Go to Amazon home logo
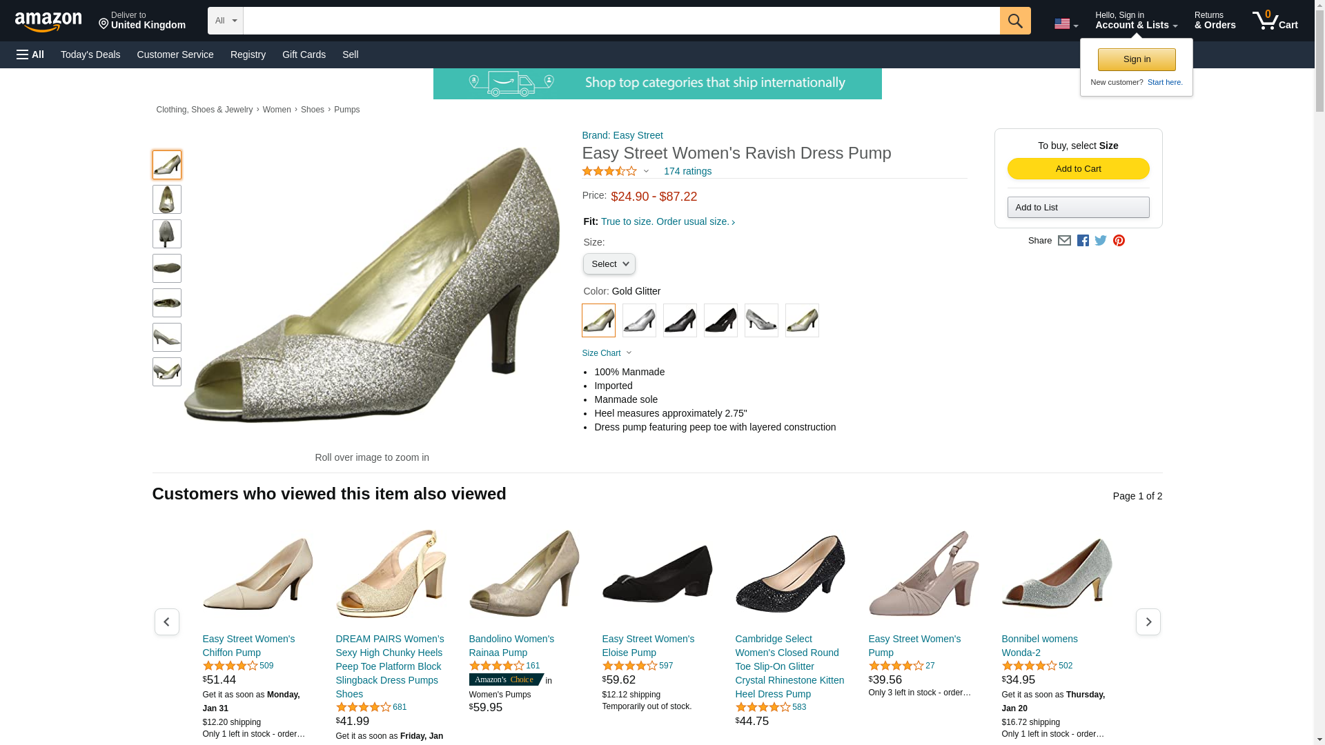Image resolution: width=1325 pixels, height=745 pixels. pyautogui.click(x=48, y=21)
